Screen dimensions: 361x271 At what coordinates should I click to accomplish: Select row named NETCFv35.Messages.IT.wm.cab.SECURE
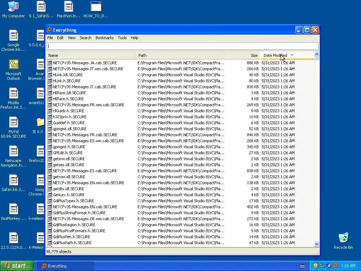[180, 69]
